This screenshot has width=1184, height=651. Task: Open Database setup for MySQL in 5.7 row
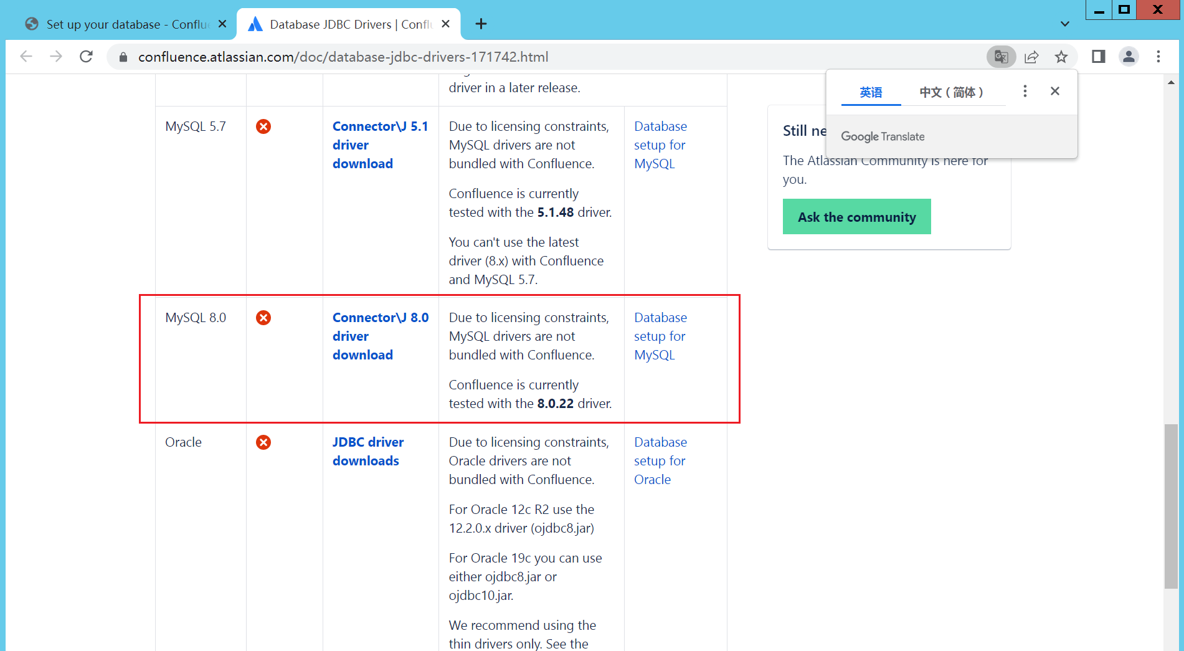pyautogui.click(x=660, y=145)
